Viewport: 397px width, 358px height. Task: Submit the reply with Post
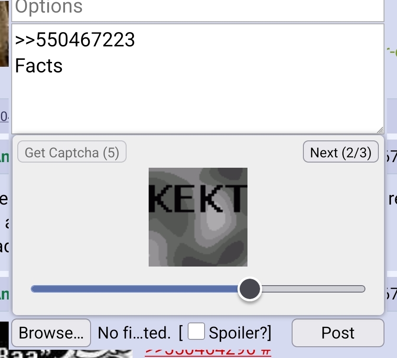338,333
